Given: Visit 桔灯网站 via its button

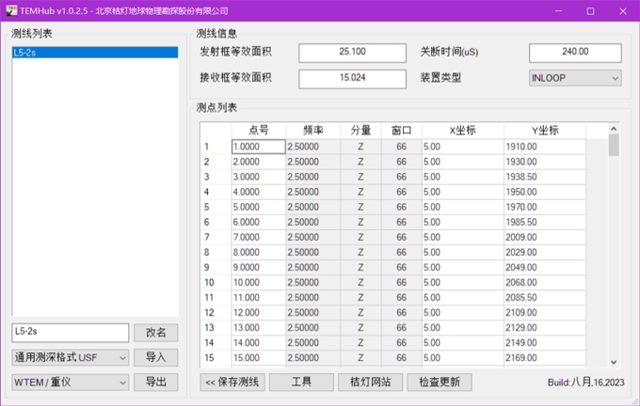Looking at the screenshot, I should coord(370,382).
